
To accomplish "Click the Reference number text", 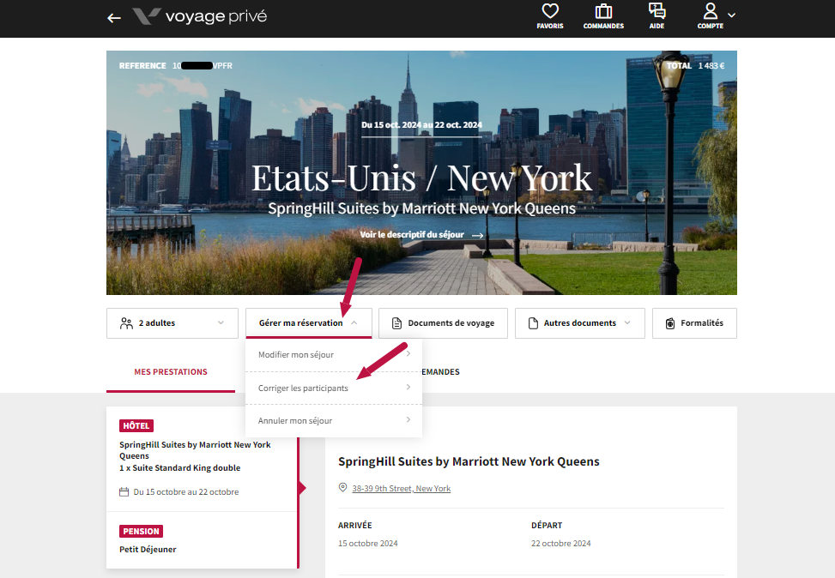I will (x=176, y=65).
